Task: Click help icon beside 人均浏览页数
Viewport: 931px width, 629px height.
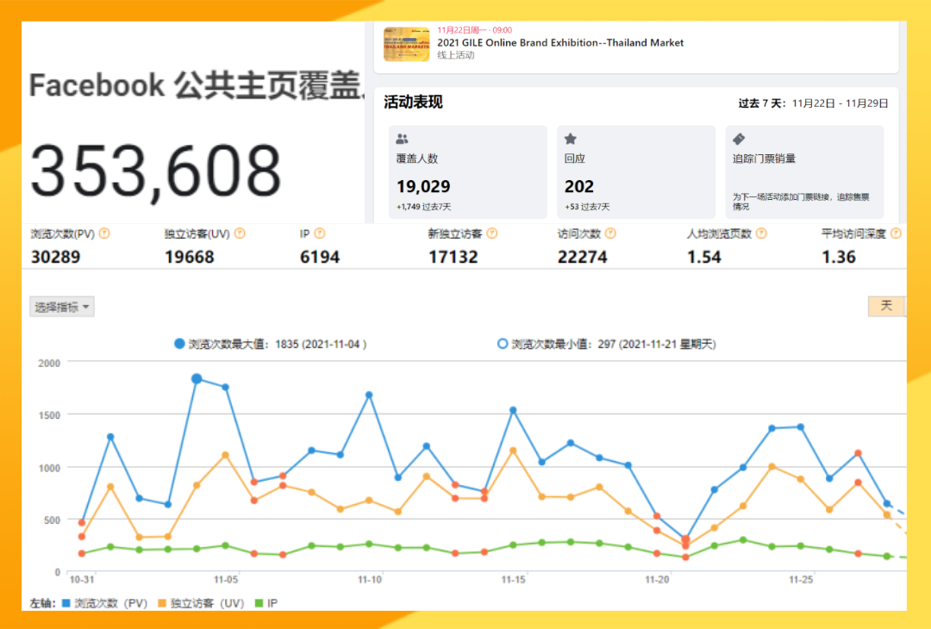Action: (x=761, y=234)
